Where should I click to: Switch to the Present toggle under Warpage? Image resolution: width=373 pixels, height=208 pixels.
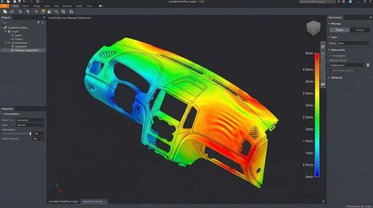(360, 30)
